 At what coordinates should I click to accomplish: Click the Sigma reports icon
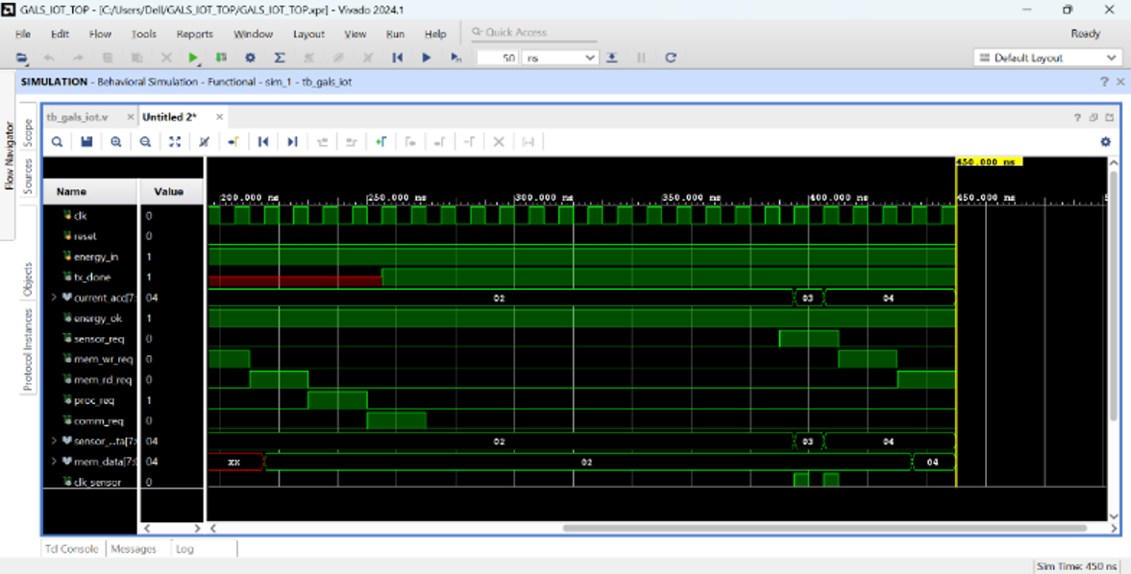[x=279, y=58]
